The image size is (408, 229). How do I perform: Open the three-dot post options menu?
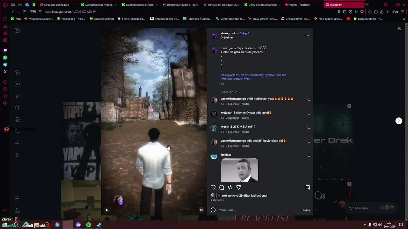coord(307,35)
